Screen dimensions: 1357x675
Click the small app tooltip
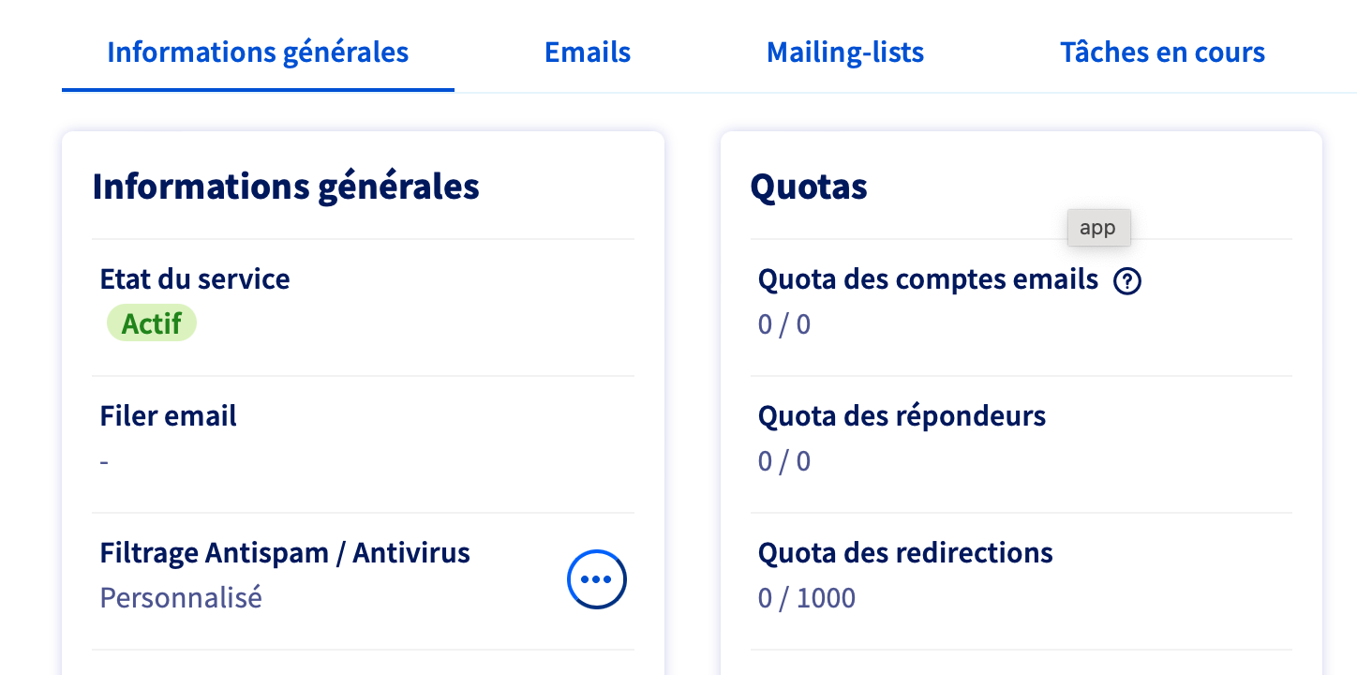click(1098, 228)
